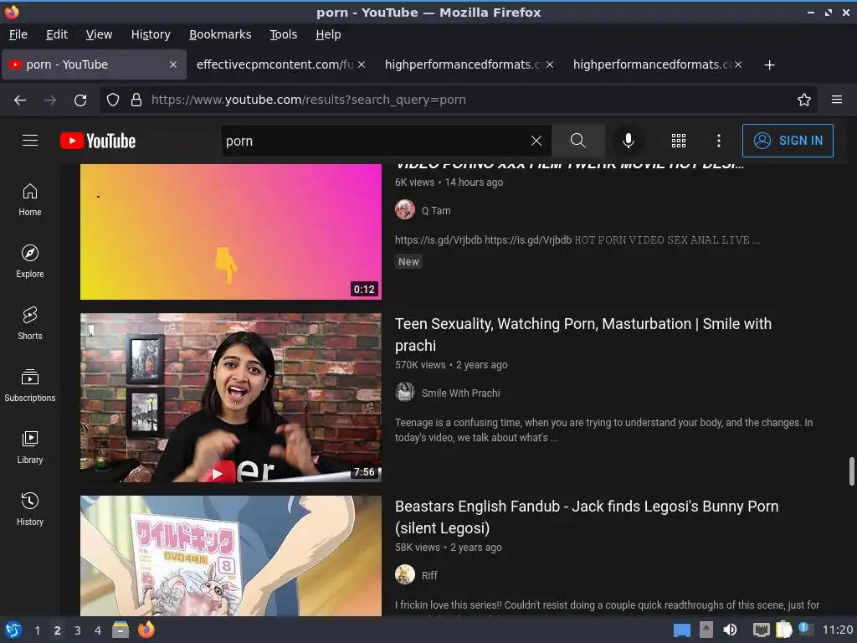Click the network tray icon
This screenshot has height=643, width=857.
point(761,630)
